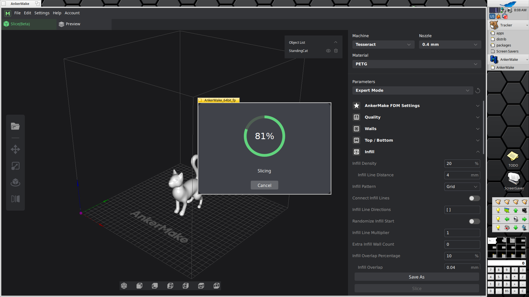The width and height of the screenshot is (529, 297).
Task: Click the Save As button
Action: [416, 277]
